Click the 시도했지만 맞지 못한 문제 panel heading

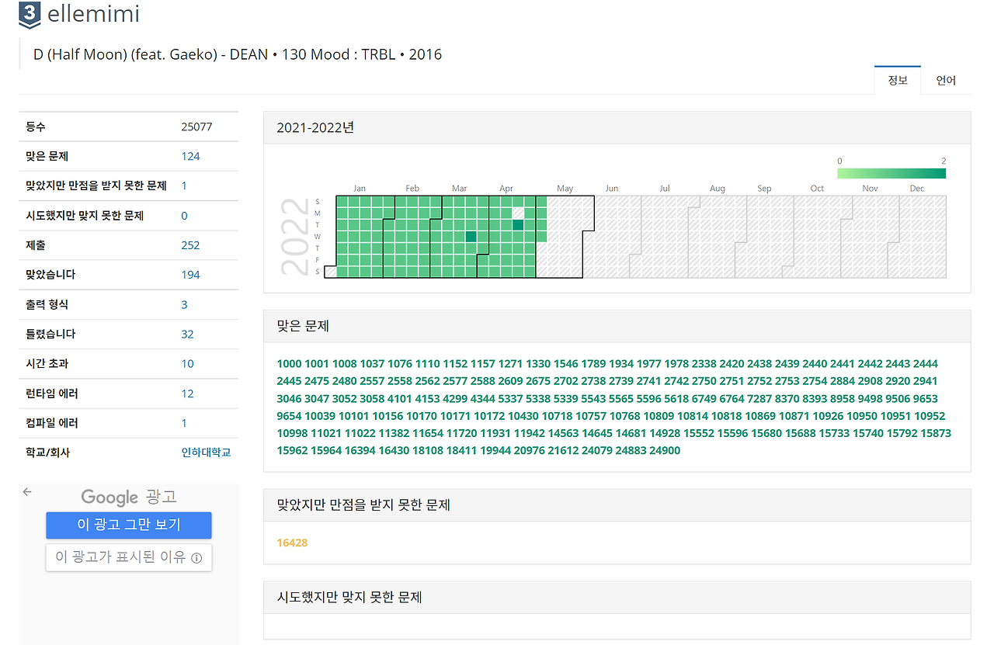tap(349, 597)
